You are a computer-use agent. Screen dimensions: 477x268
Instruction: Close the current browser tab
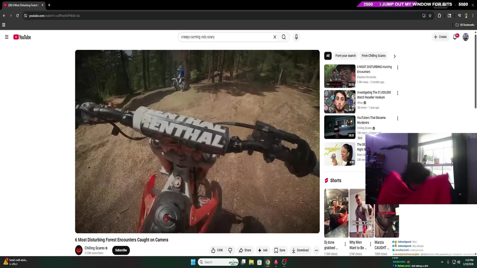(42, 5)
